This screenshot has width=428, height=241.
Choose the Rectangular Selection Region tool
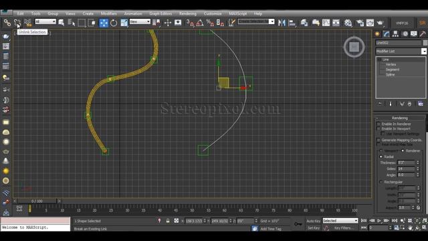pyautogui.click(x=82, y=23)
